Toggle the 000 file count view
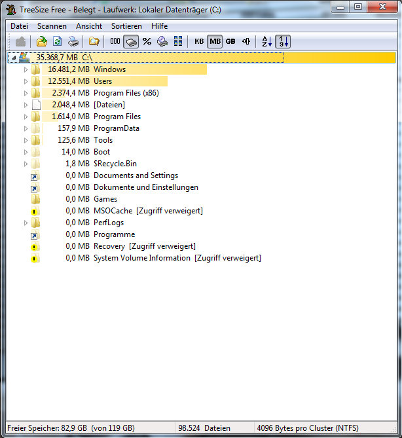The height and width of the screenshot is (438, 402). (x=115, y=41)
